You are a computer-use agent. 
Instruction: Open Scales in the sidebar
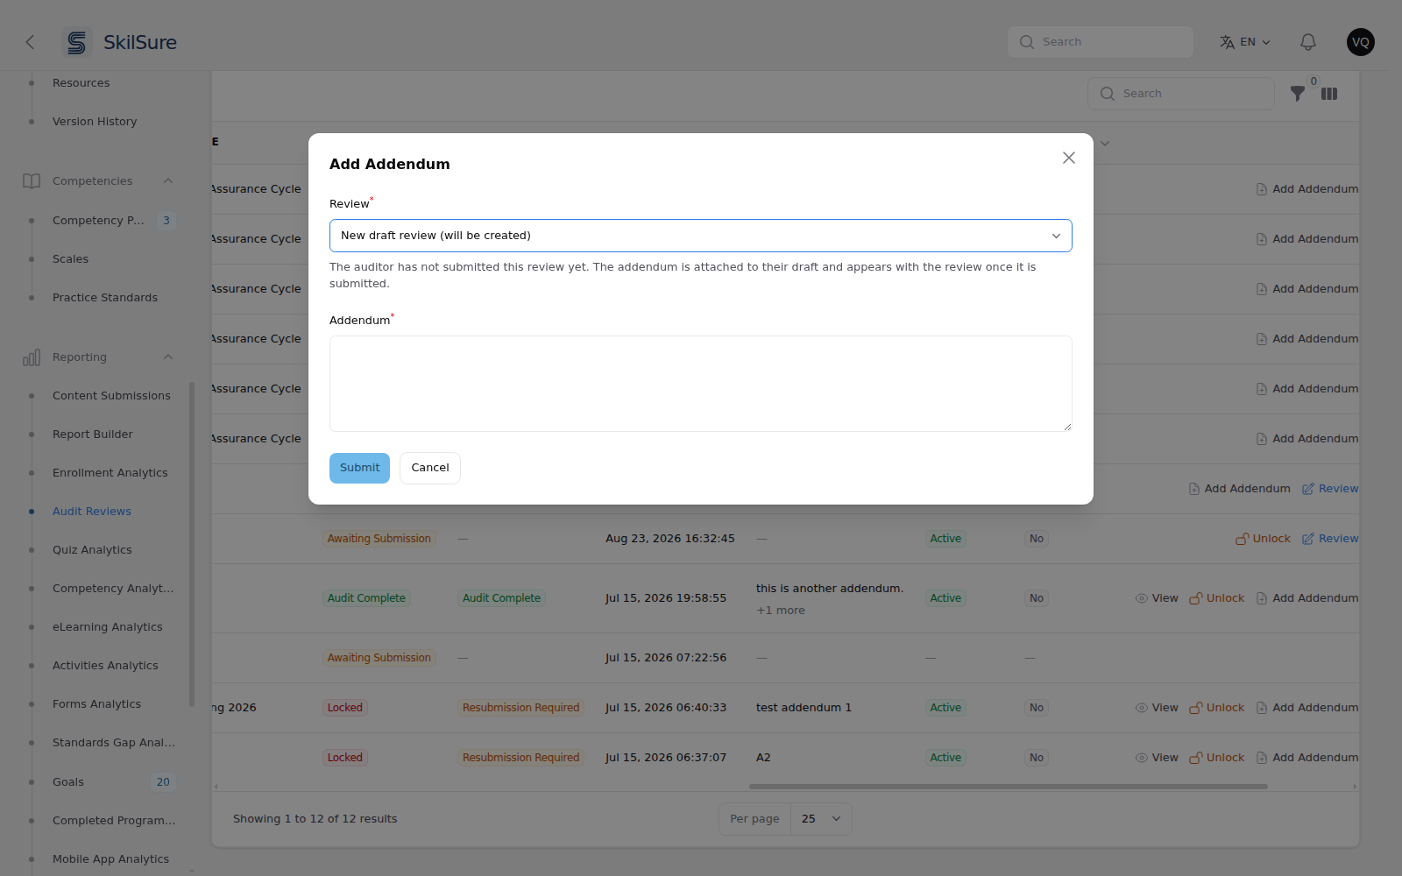point(70,259)
